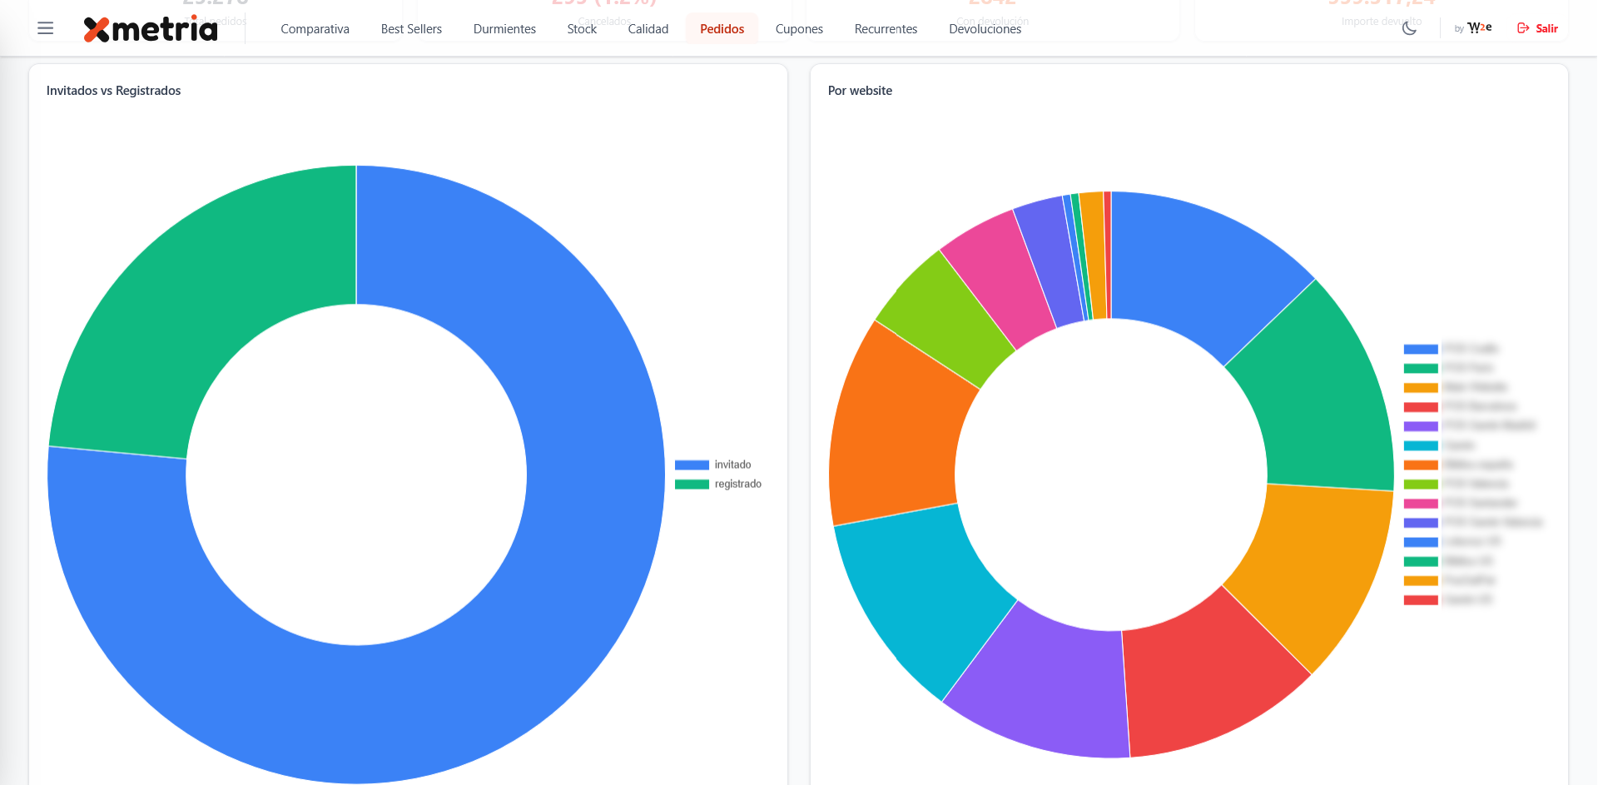
Task: Navigate to the Cupones tab
Action: 799,29
